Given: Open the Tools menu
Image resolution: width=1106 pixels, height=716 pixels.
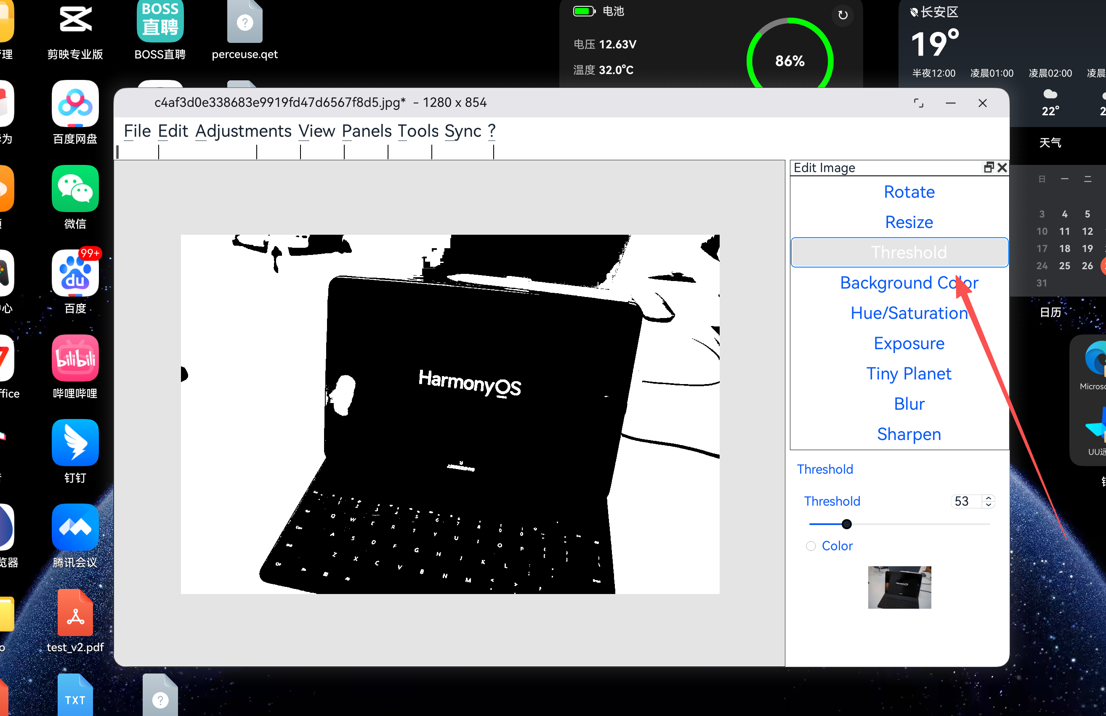Looking at the screenshot, I should [x=419, y=131].
